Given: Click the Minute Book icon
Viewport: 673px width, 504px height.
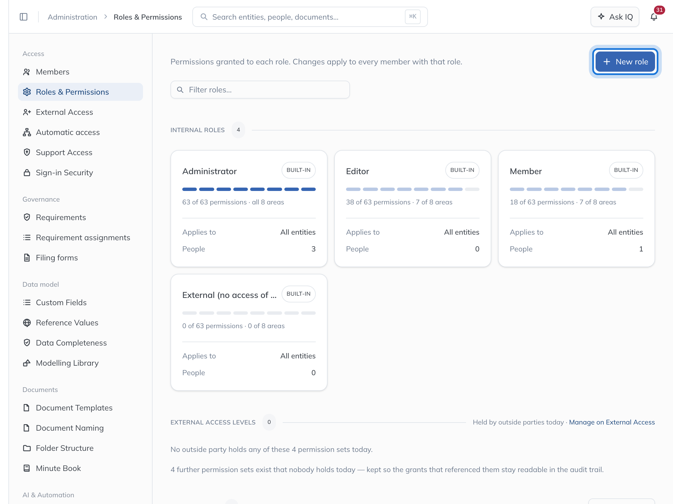Looking at the screenshot, I should (x=27, y=468).
